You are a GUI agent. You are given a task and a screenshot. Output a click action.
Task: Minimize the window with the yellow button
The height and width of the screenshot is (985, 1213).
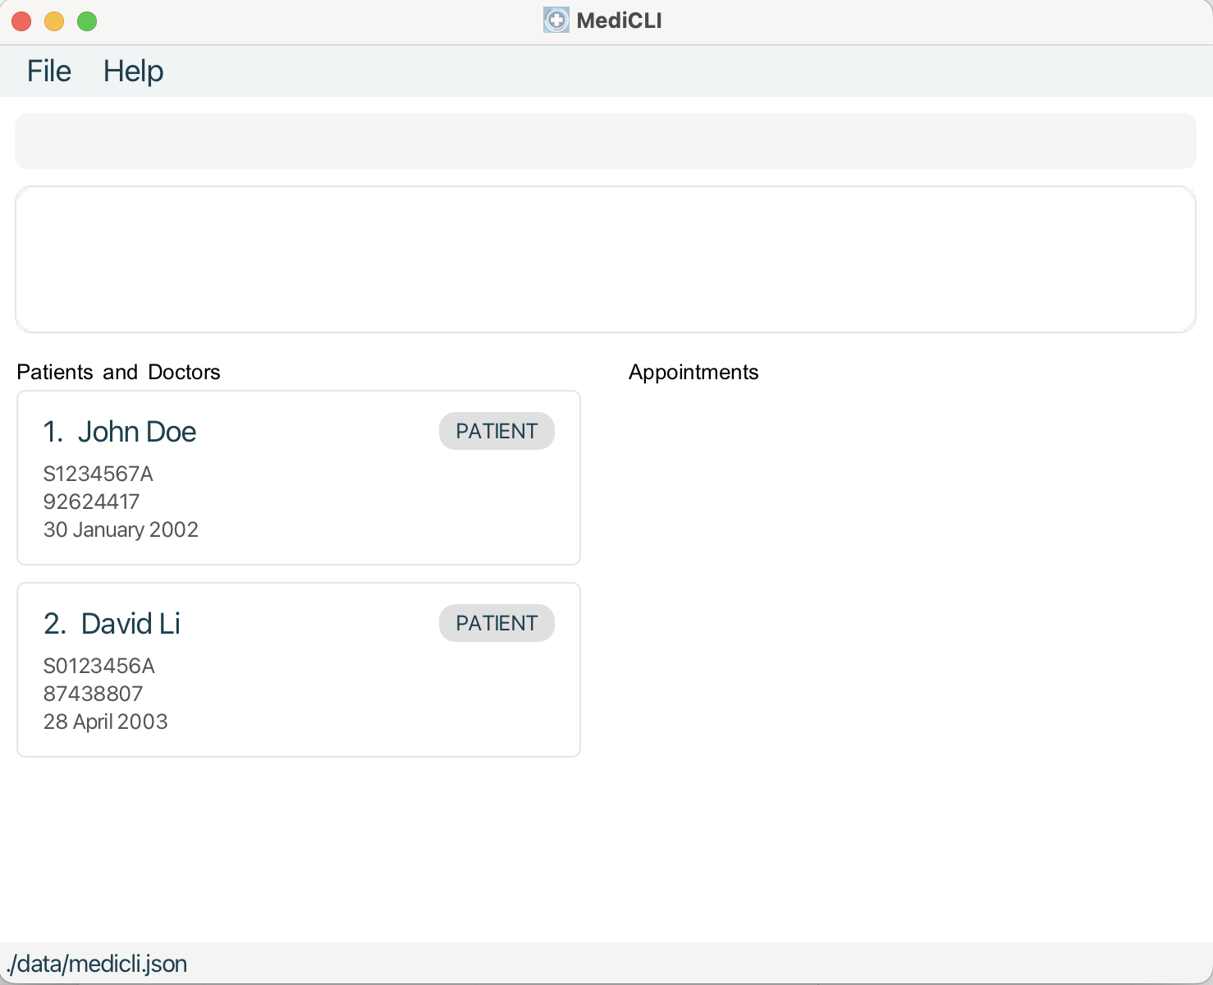(54, 21)
